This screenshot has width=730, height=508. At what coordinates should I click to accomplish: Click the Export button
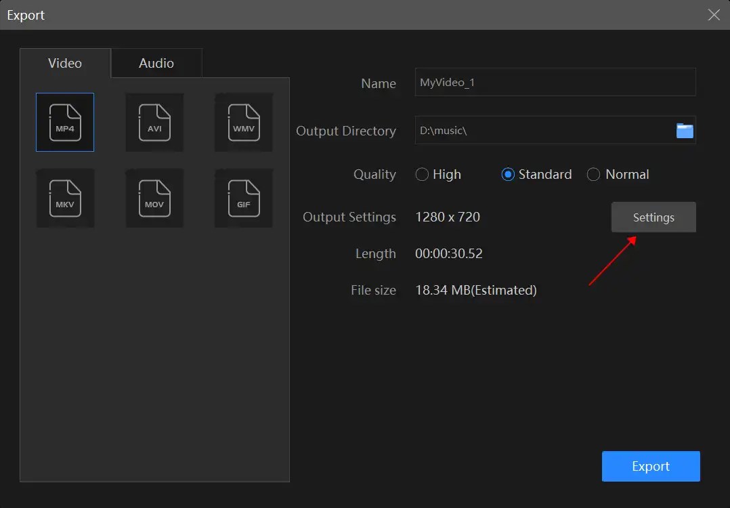click(x=650, y=466)
